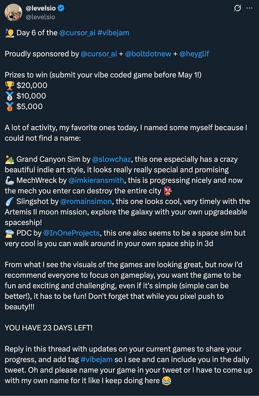Click the silver medal emoji beside $10,000

pos(9,96)
